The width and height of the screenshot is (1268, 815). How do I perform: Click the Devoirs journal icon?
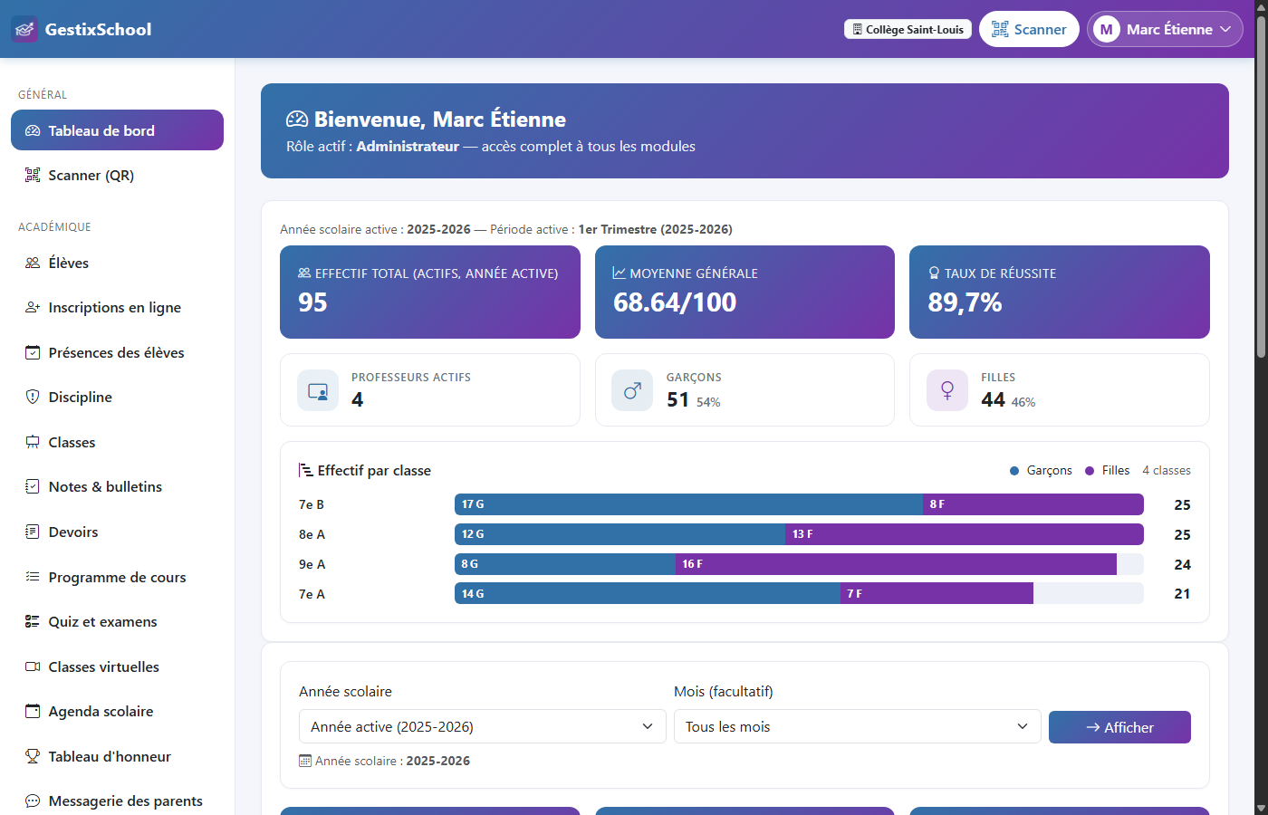click(33, 532)
